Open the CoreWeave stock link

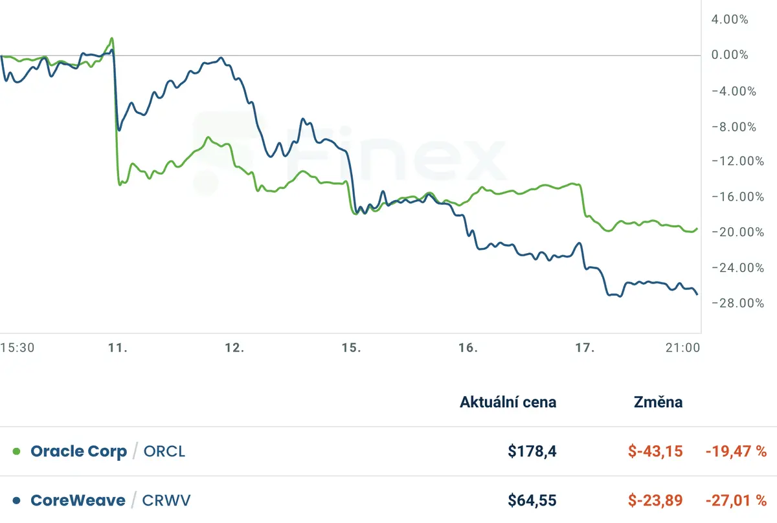[x=78, y=500]
